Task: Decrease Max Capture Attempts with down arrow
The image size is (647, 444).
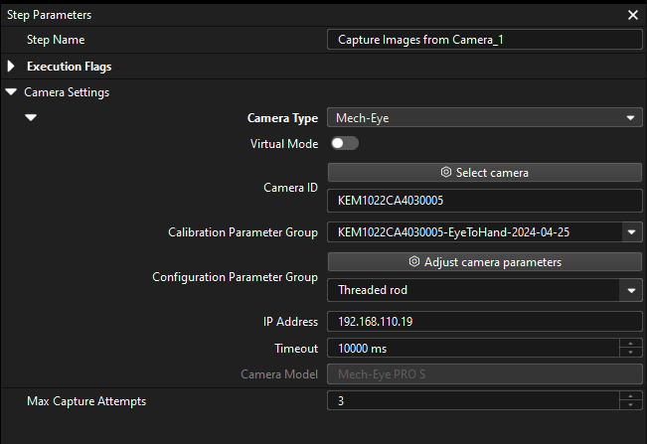Action: [630, 405]
